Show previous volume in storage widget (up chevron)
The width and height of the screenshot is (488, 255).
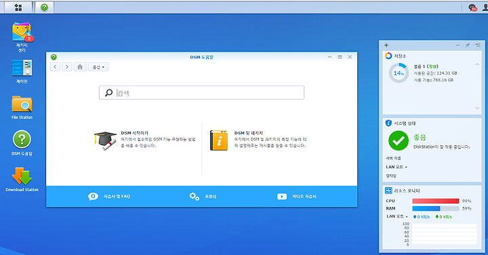click(477, 64)
